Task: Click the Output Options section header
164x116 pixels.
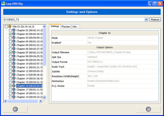Action: tap(105, 47)
